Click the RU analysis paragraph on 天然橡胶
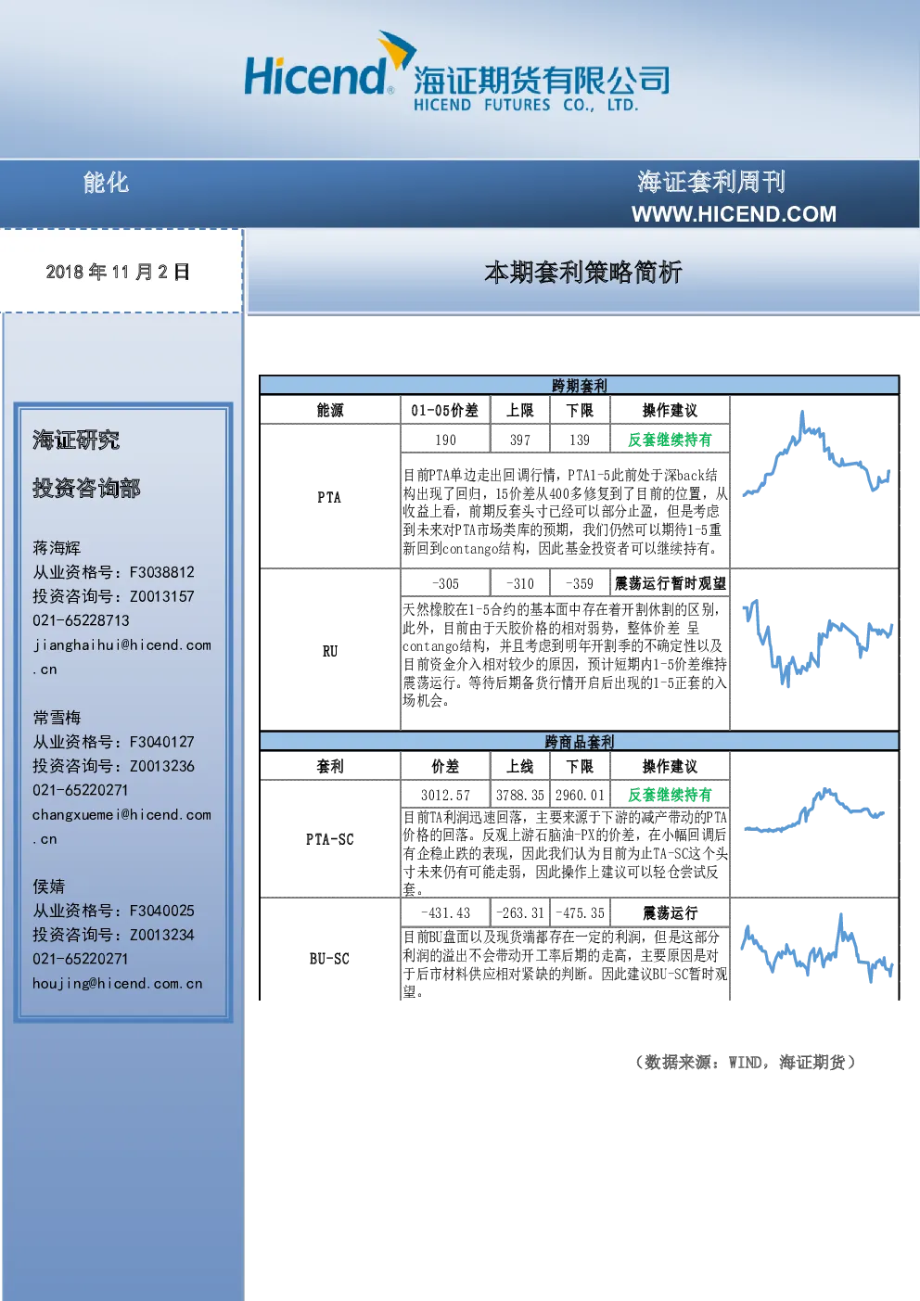Screen dimensions: 920x1301 coord(565,655)
